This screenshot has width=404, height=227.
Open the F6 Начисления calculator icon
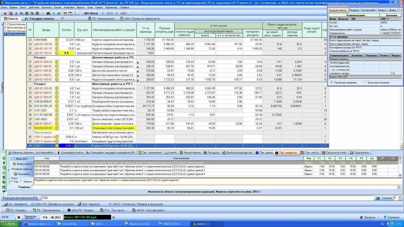pos(90,19)
